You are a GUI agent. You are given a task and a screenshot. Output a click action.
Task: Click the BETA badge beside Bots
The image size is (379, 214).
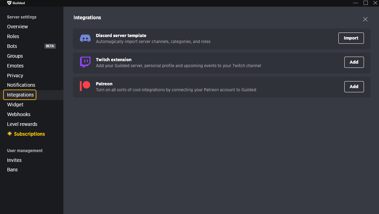click(50, 46)
